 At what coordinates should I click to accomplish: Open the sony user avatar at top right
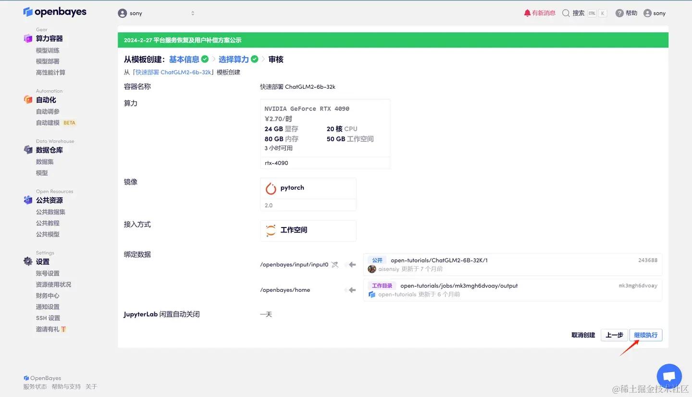[x=647, y=13]
